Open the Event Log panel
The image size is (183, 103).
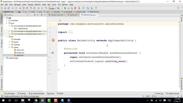click(158, 94)
